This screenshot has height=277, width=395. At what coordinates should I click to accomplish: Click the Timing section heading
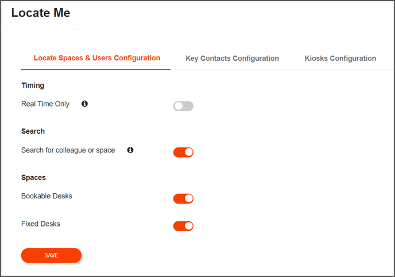click(33, 85)
